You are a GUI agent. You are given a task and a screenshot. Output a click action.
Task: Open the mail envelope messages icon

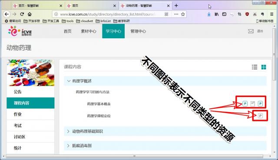point(251,31)
